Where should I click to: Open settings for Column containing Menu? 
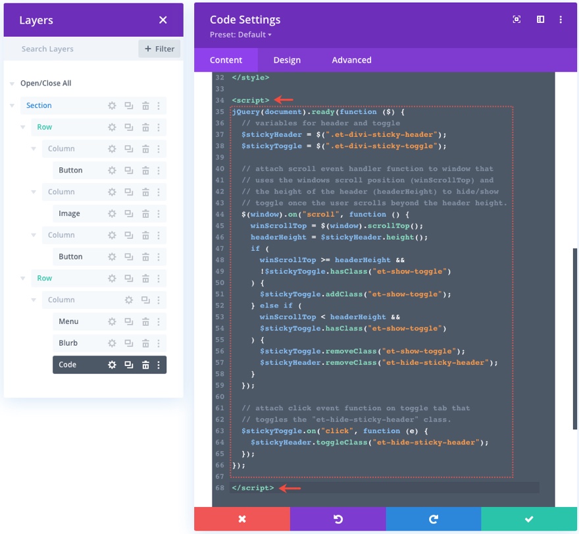pos(128,300)
